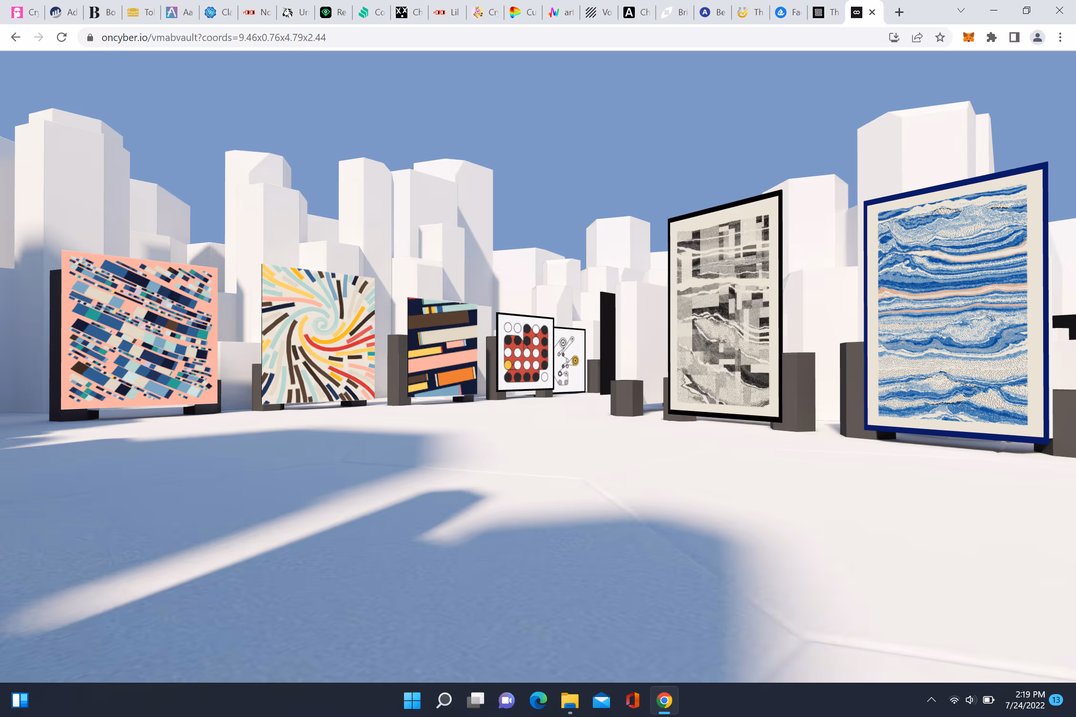Reload the oncyber page
Image resolution: width=1076 pixels, height=717 pixels.
[x=62, y=37]
